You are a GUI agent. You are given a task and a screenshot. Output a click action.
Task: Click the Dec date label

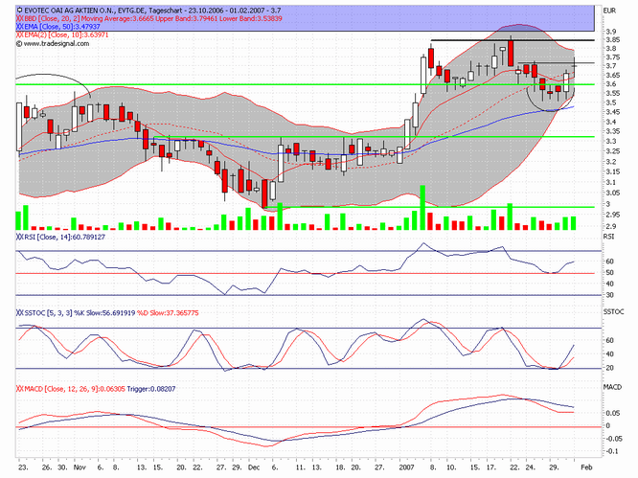(254, 467)
